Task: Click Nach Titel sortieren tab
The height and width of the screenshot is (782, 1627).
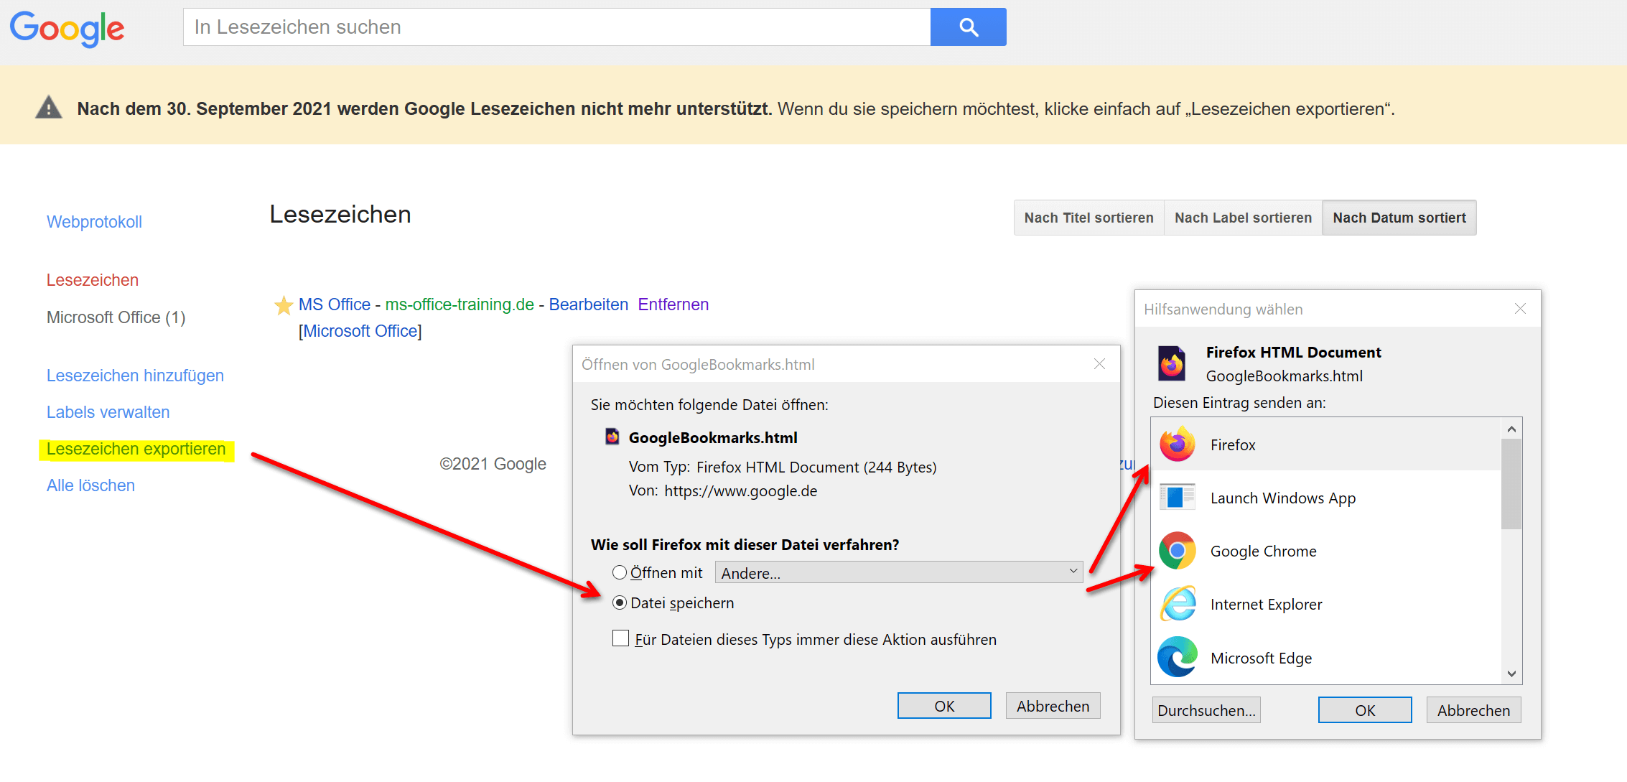Action: coord(1088,218)
